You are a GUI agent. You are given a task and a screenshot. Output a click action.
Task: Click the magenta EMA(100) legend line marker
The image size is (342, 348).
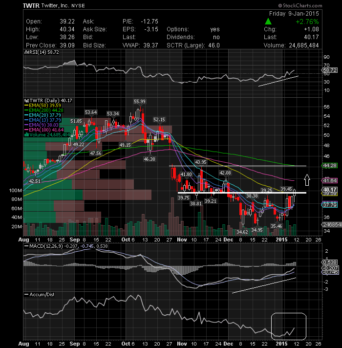tap(26, 130)
